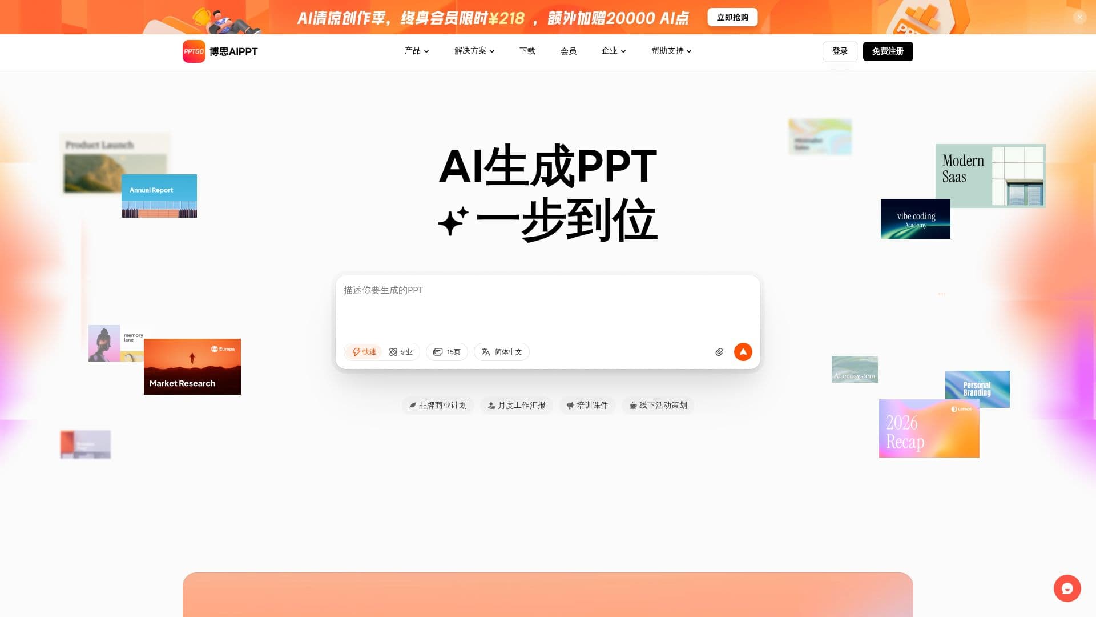This screenshot has width=1096, height=617.
Task: Click the attachment paperclip icon
Action: (719, 352)
